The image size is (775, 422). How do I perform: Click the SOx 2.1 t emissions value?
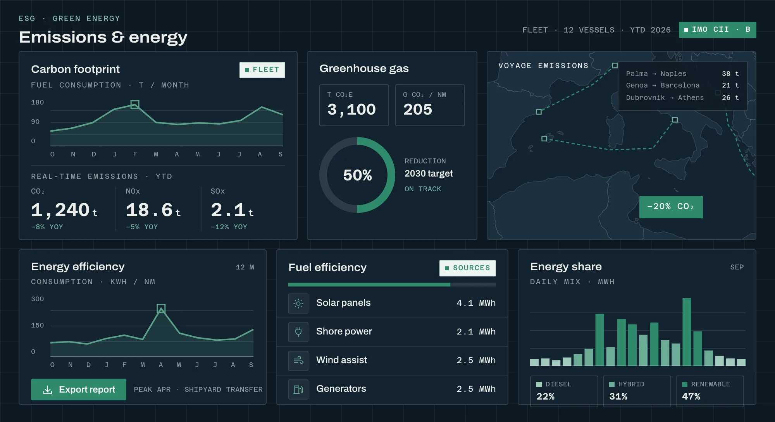[232, 210]
